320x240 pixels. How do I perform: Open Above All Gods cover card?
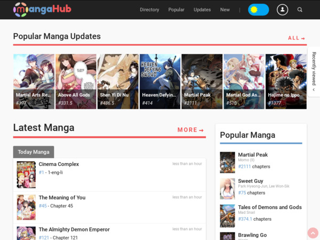coord(76,82)
